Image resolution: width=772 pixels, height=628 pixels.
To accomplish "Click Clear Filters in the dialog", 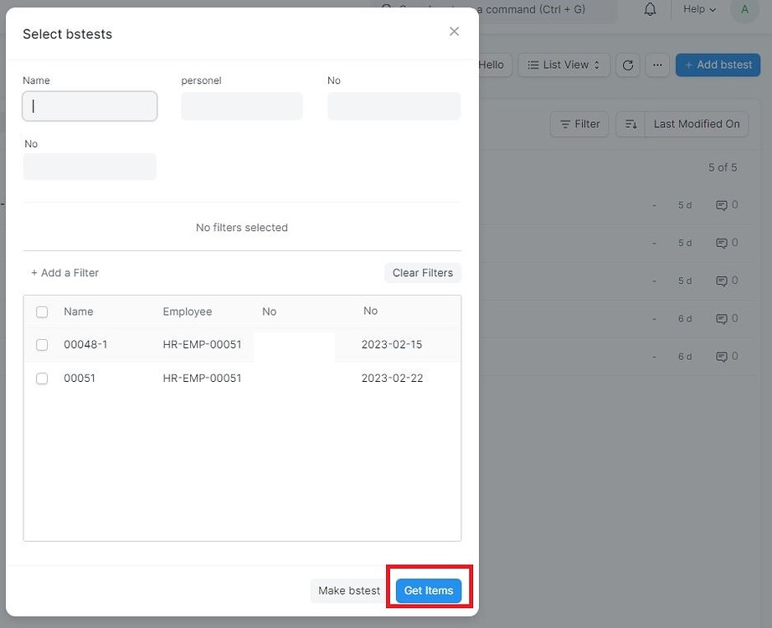I will tap(422, 272).
